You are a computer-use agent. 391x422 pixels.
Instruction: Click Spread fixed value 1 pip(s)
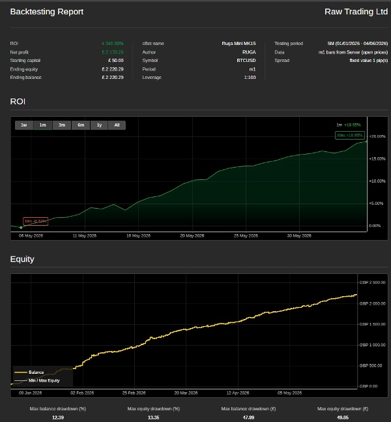coord(369,61)
